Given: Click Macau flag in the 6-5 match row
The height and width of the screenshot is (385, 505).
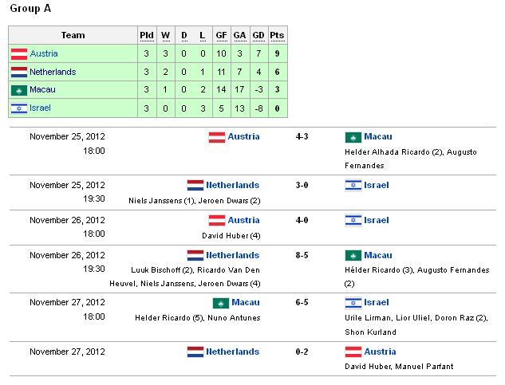Looking at the screenshot, I should (221, 303).
